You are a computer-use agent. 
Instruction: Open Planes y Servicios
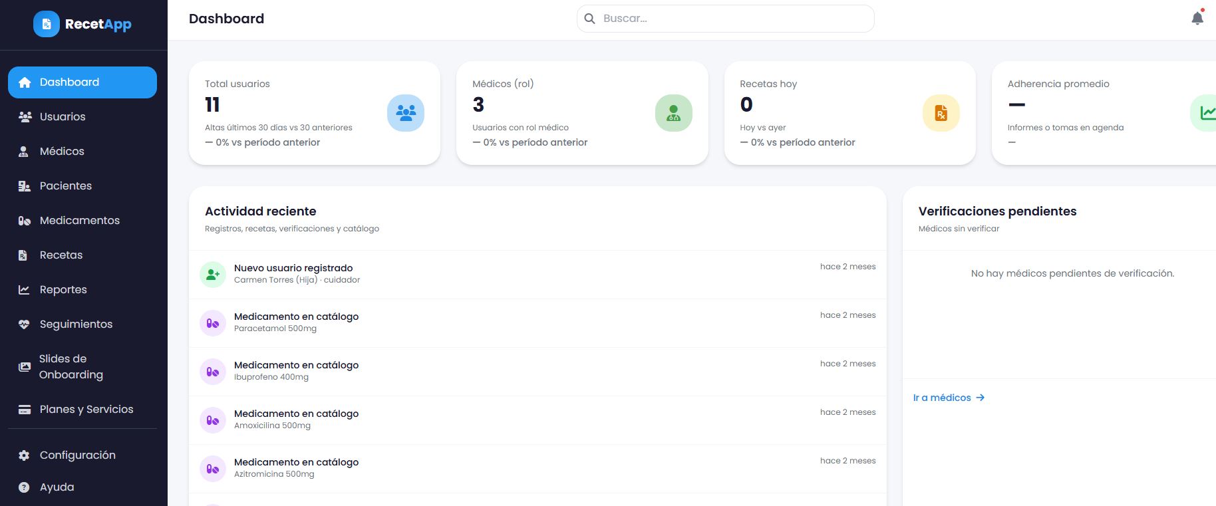[82, 410]
